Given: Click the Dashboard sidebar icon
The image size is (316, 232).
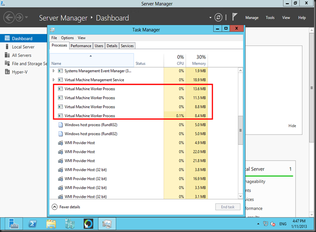Looking at the screenshot, I should click(x=7, y=38).
